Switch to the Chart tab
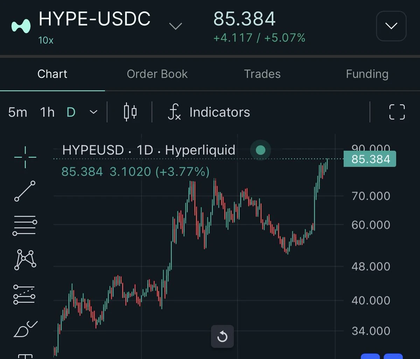 click(x=52, y=74)
